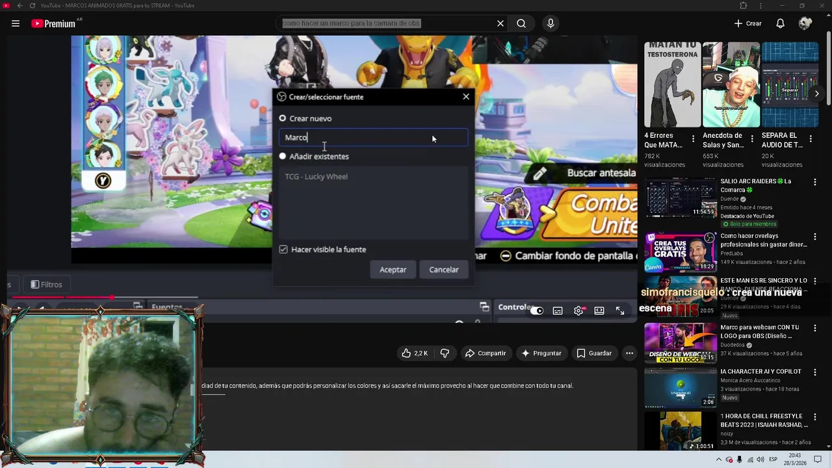This screenshot has height=468, width=832.
Task: Open network Wi-Fi tray icon
Action: pos(751,459)
